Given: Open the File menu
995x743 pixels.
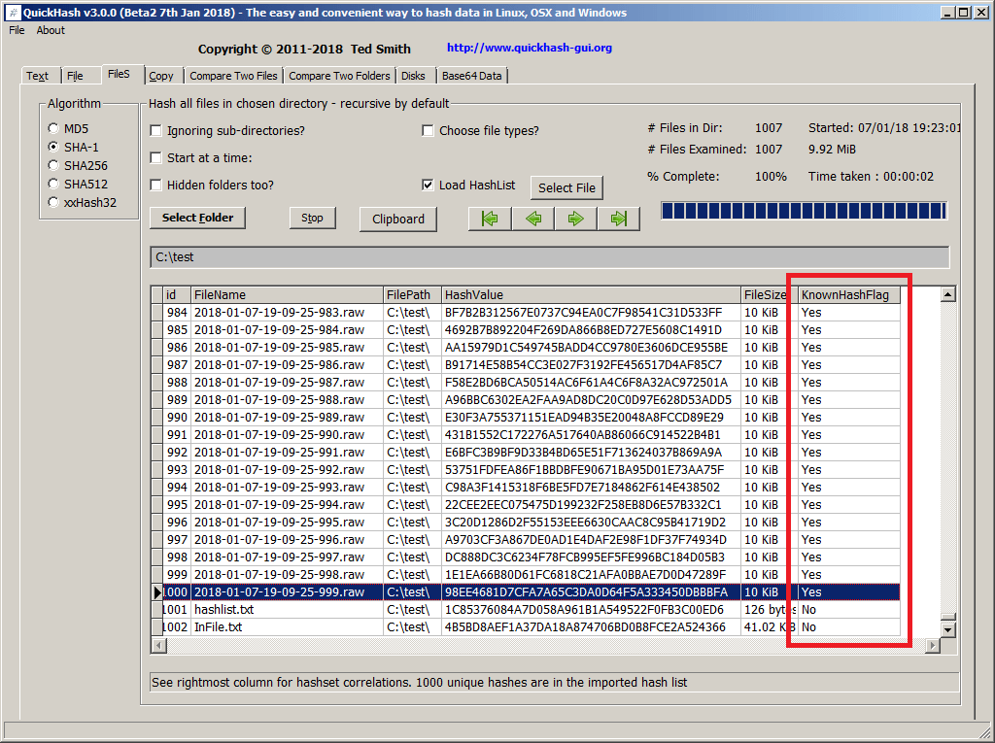Looking at the screenshot, I should 17,30.
